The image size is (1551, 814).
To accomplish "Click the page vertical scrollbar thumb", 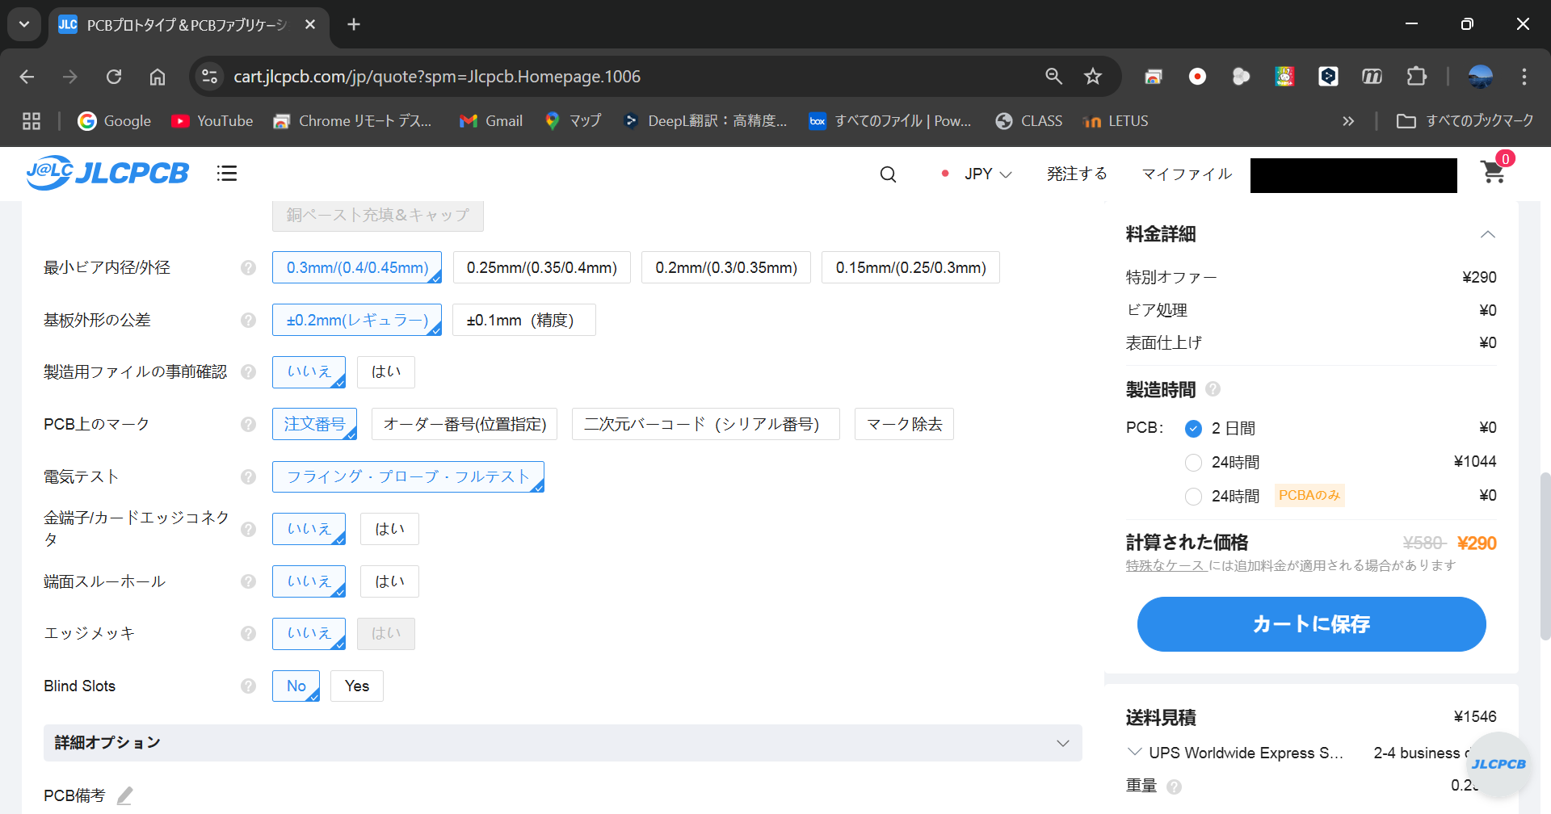I will coord(1545,557).
